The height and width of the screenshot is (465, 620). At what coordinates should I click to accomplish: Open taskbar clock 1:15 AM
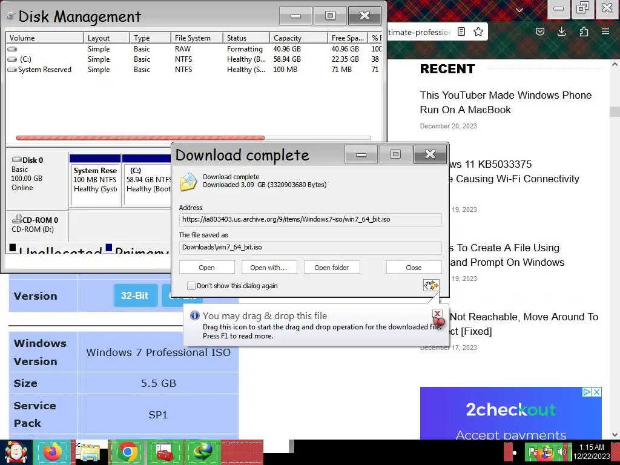[592, 452]
